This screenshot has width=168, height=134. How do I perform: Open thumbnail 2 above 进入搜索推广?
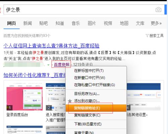pos(56,97)
